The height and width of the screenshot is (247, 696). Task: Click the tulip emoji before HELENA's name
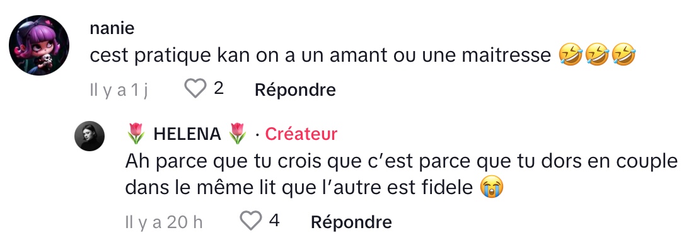pyautogui.click(x=136, y=134)
